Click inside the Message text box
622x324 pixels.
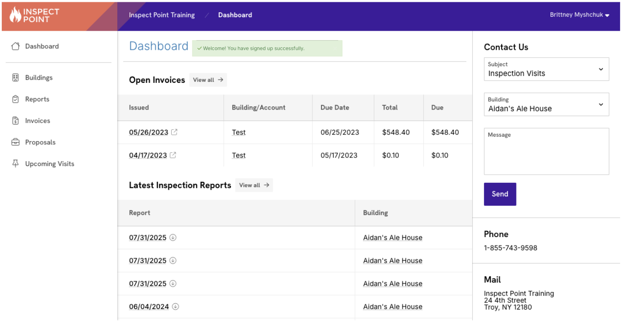tap(546, 151)
